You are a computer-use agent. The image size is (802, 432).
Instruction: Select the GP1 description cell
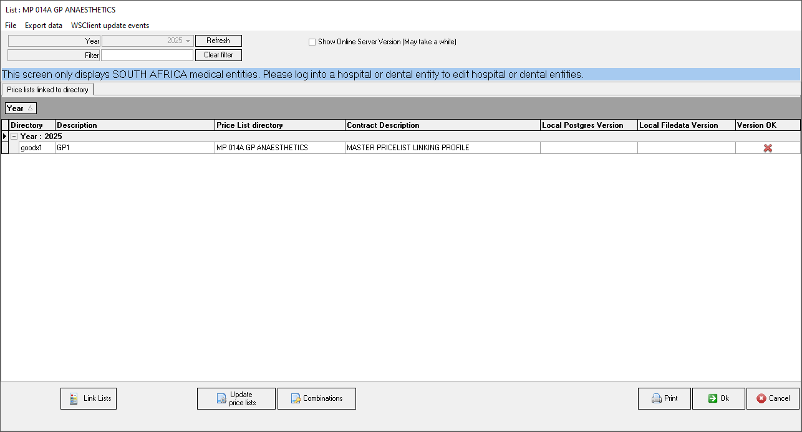pos(135,148)
